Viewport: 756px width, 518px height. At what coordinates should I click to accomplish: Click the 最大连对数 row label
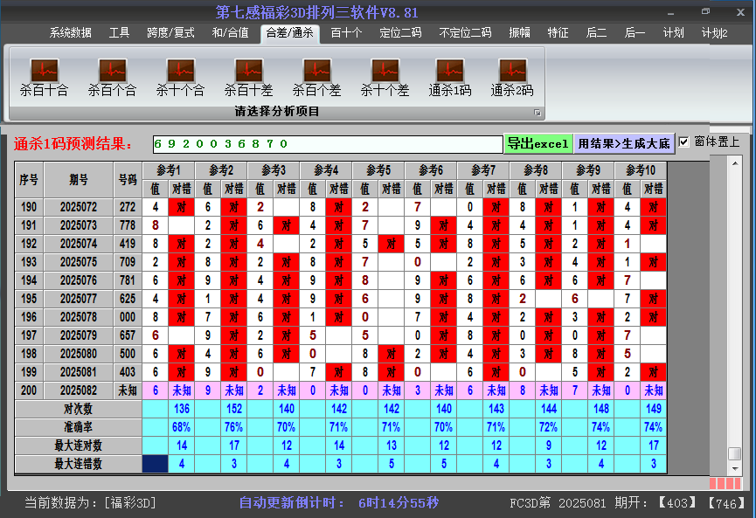[x=78, y=445]
